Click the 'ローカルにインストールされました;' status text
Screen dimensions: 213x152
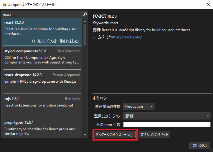pyautogui.click(x=55, y=41)
